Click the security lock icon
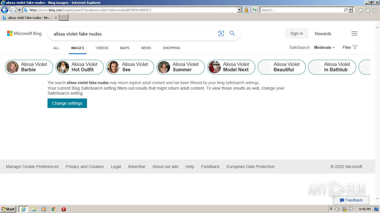Viewport: 380px width, 213px height. 246,10
